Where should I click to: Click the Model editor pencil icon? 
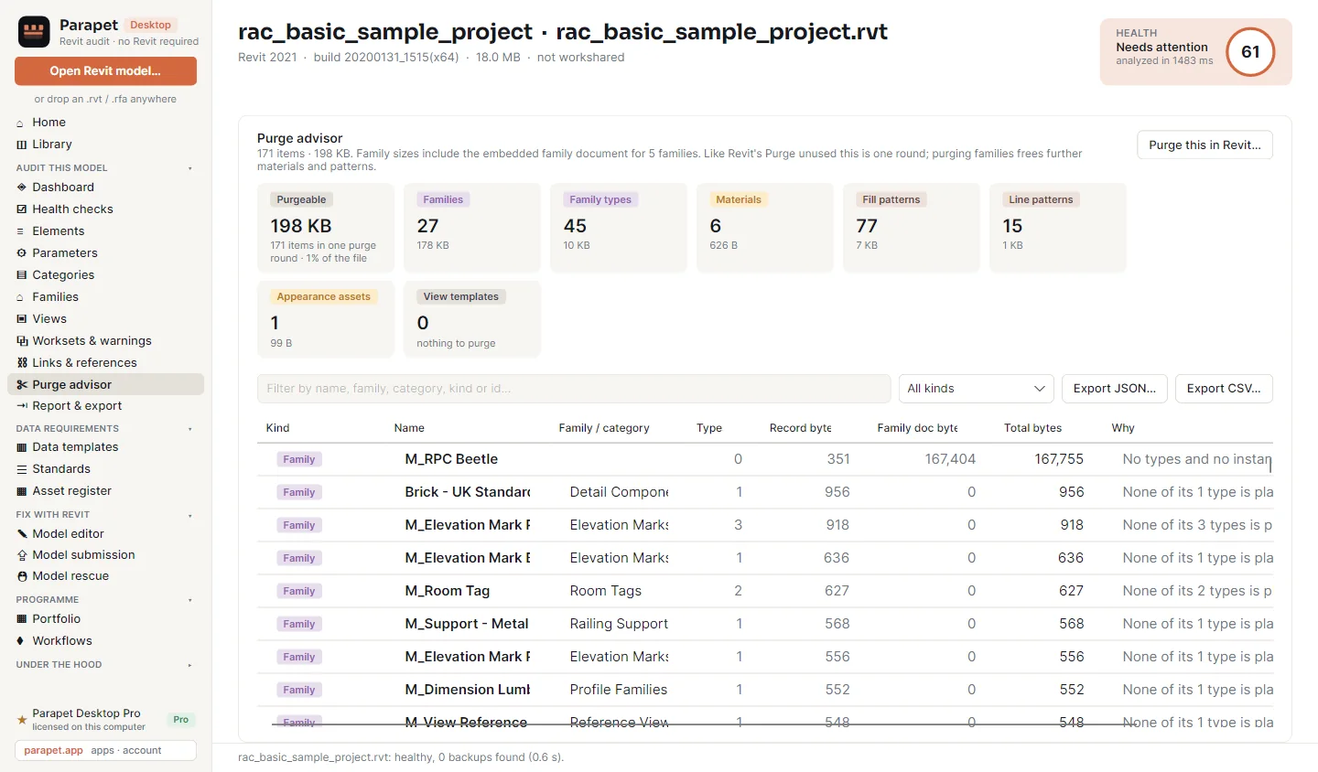point(21,534)
